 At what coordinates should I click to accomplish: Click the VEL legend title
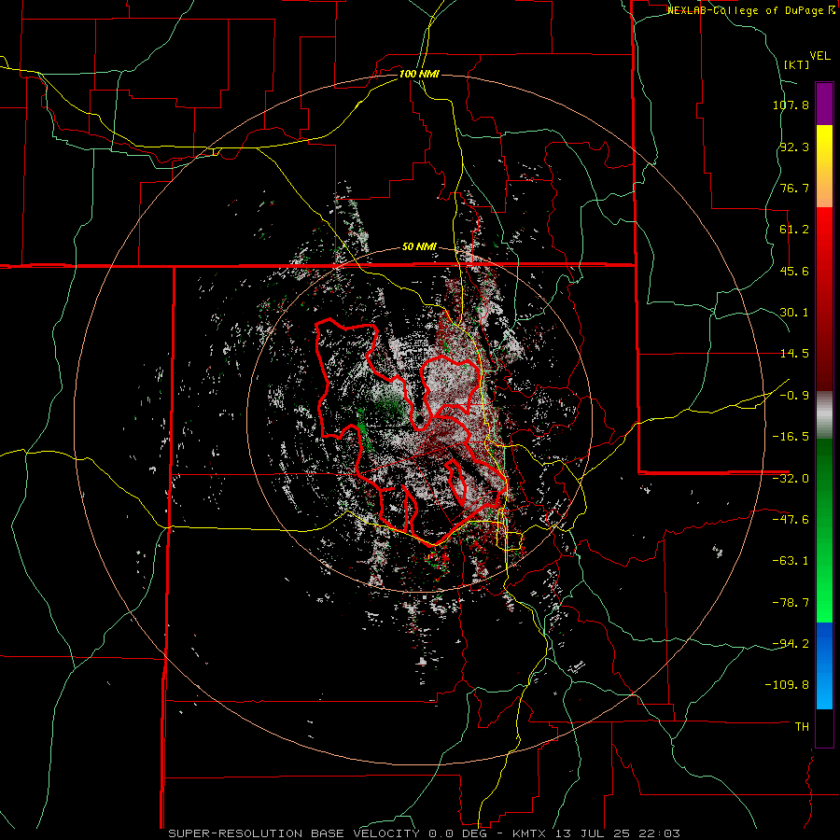(820, 56)
